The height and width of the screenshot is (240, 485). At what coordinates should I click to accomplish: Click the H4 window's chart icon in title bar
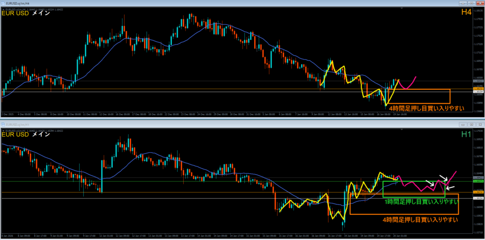pos(3,4)
